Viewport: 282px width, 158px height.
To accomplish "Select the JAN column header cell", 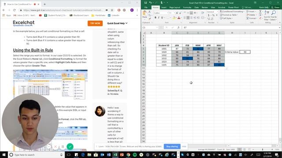I will tap(177, 45).
